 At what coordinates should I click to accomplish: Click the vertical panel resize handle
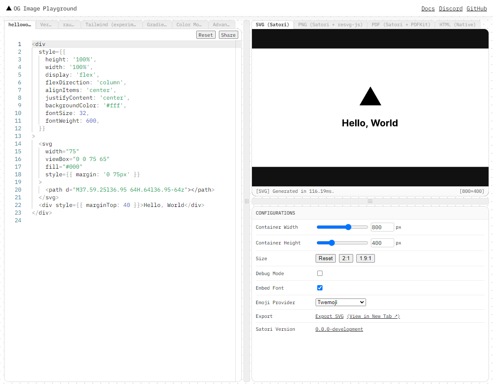pyautogui.click(x=246, y=201)
